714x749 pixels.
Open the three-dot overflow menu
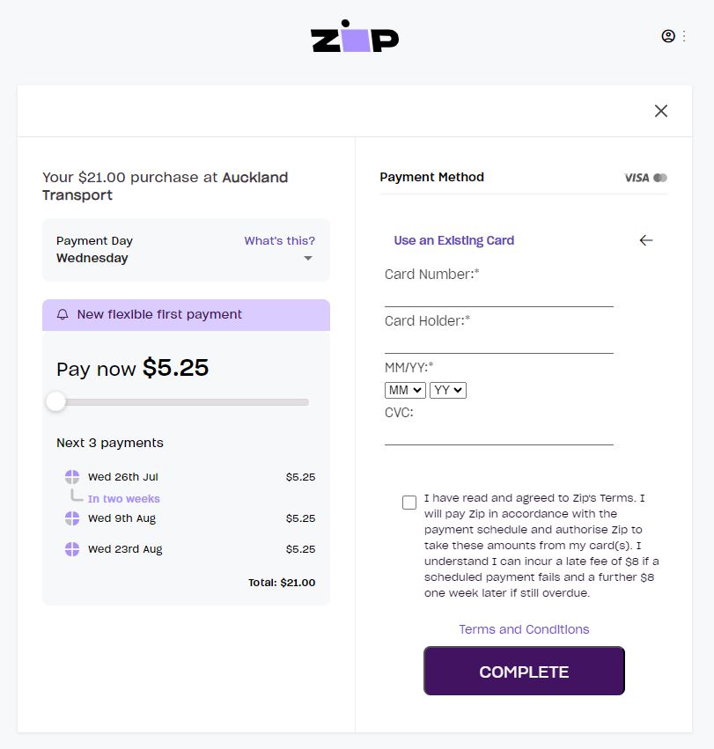click(682, 36)
